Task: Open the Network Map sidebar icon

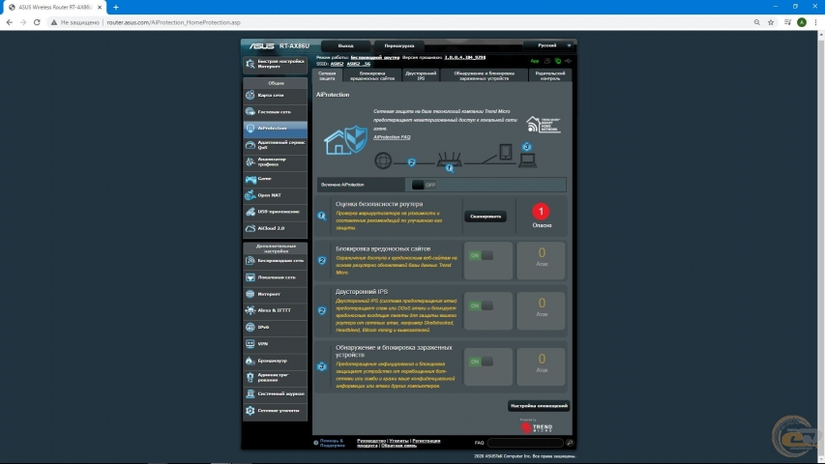Action: (x=250, y=96)
